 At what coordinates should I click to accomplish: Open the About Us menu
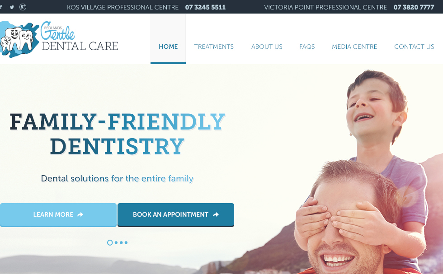pyautogui.click(x=267, y=46)
